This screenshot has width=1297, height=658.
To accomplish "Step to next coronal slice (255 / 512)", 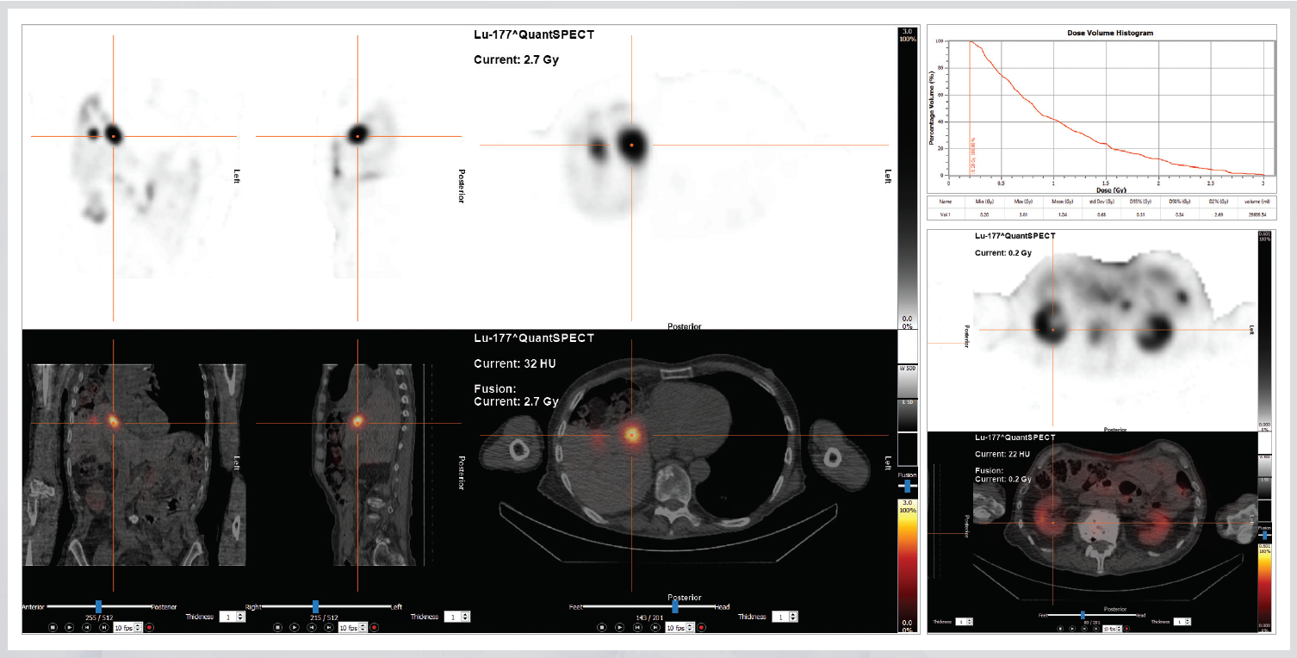I will click(x=103, y=627).
